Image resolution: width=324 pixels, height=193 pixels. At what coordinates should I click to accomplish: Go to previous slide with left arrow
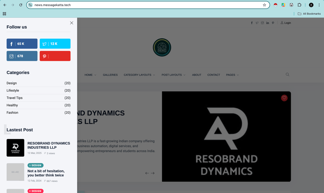147,173
